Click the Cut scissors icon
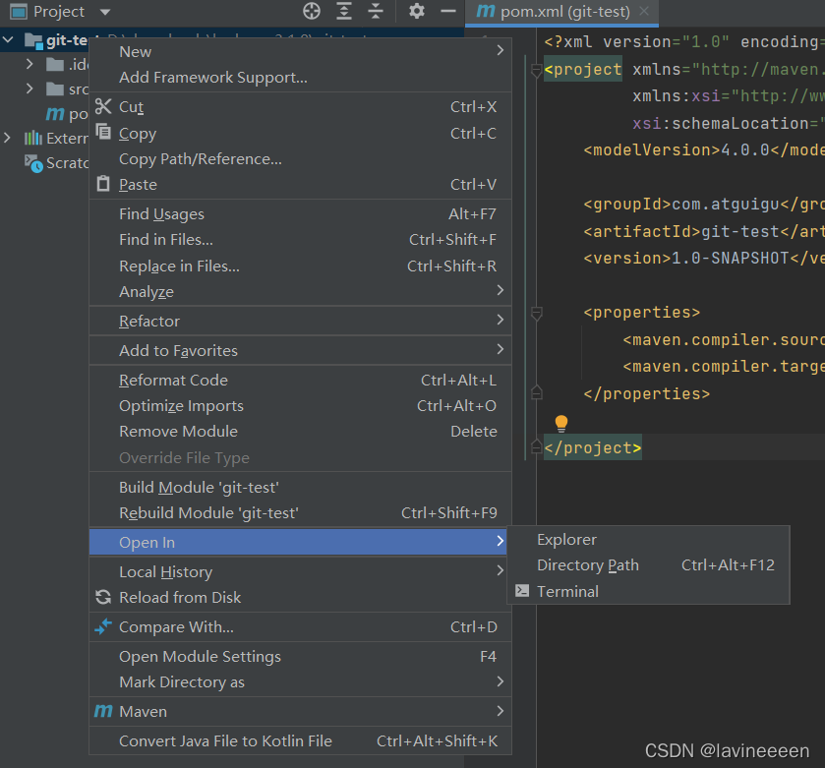The image size is (825, 768). tap(103, 106)
